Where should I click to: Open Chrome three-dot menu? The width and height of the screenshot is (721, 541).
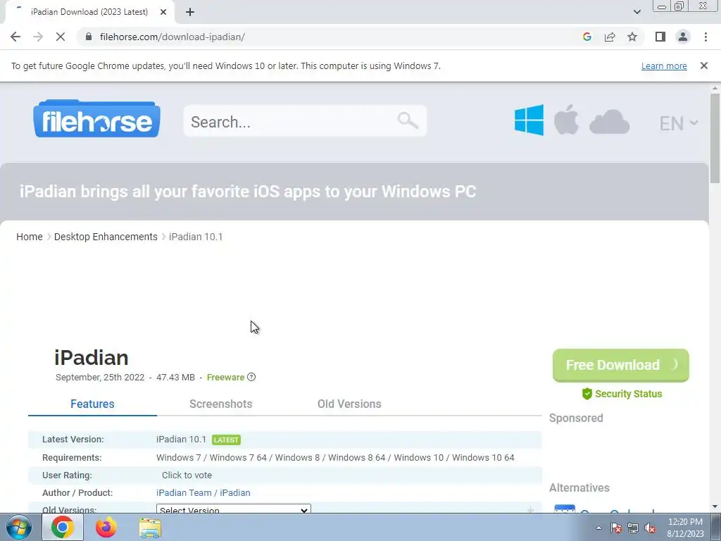click(x=706, y=37)
